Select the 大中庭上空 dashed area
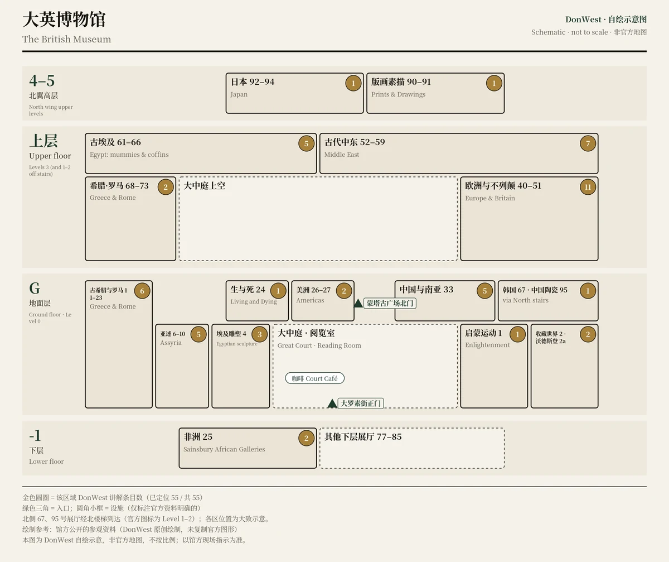The image size is (669, 562). [318, 219]
